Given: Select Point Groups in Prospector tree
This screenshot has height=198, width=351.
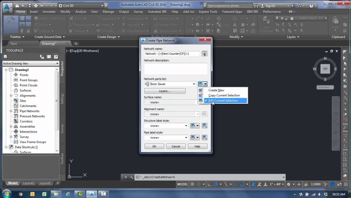Looking at the screenshot, I should point(29,80).
